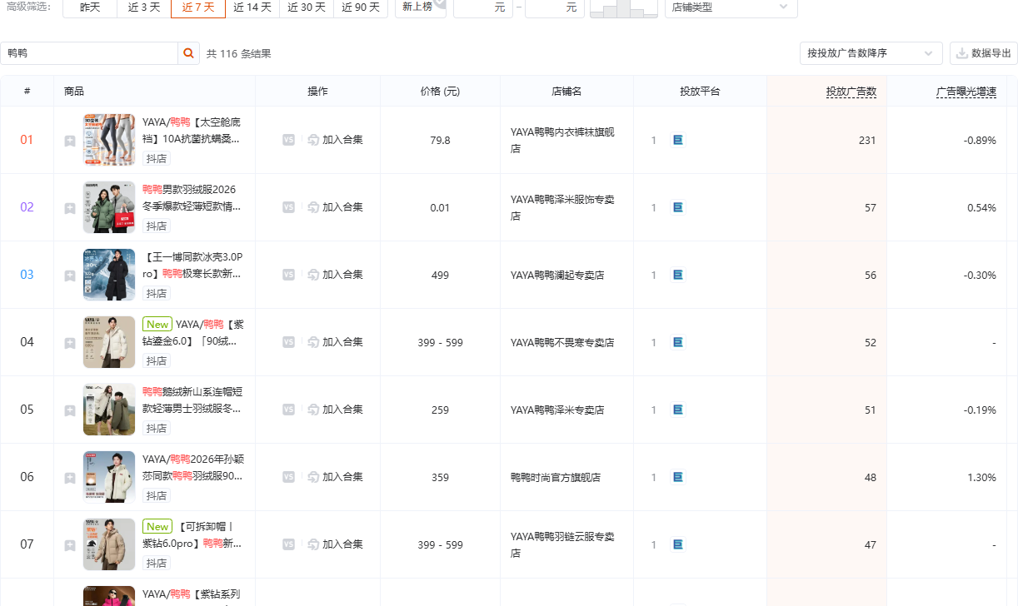Select the 昨天 time range
This screenshot has width=1018, height=606.
[x=90, y=7]
